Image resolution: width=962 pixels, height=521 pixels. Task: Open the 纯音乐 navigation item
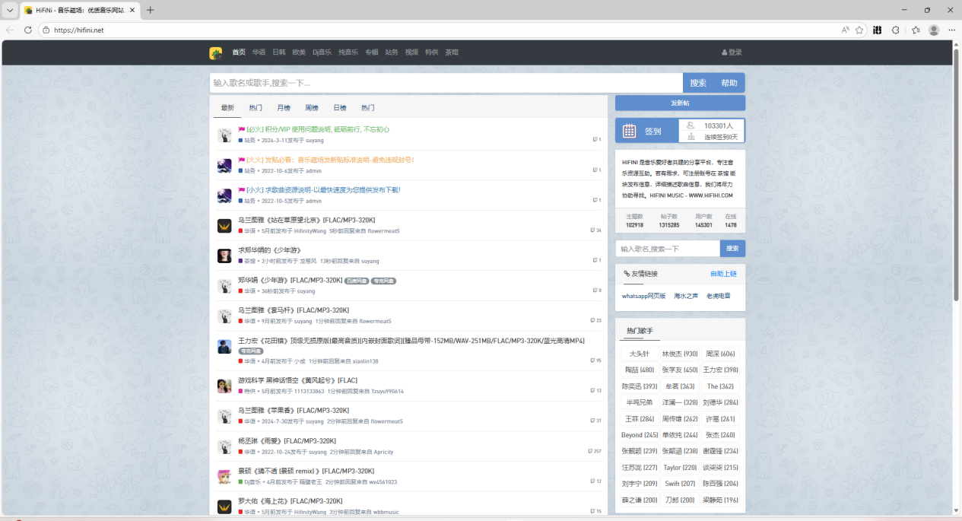pos(348,52)
